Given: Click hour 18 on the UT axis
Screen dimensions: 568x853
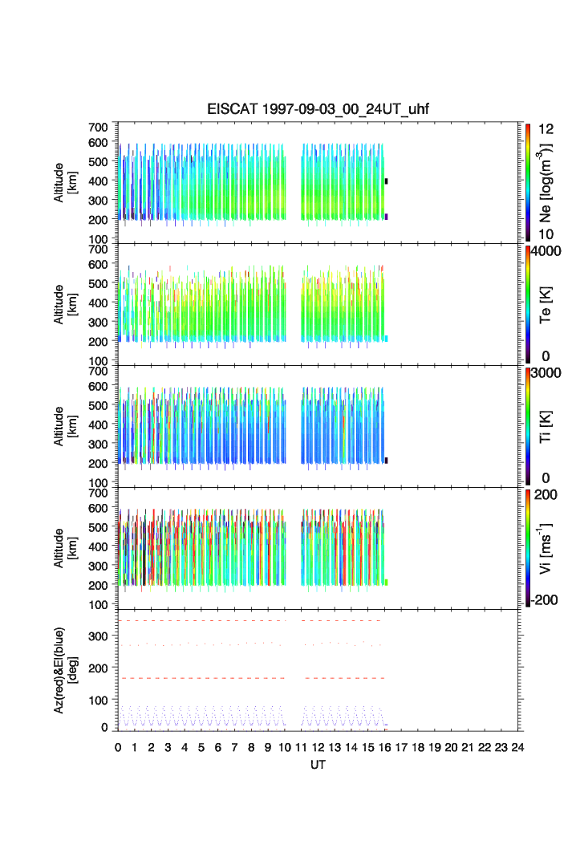Looking at the screenshot, I should 418,747.
